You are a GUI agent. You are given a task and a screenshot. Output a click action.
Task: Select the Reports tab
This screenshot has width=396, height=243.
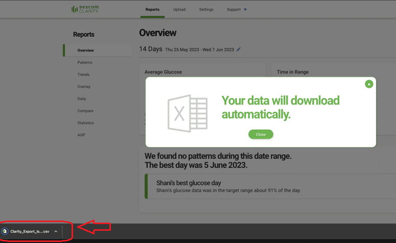tap(152, 9)
